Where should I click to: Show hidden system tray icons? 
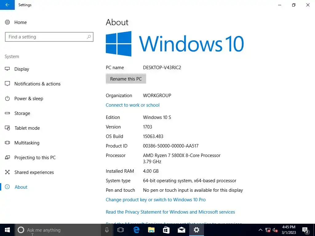260,230
